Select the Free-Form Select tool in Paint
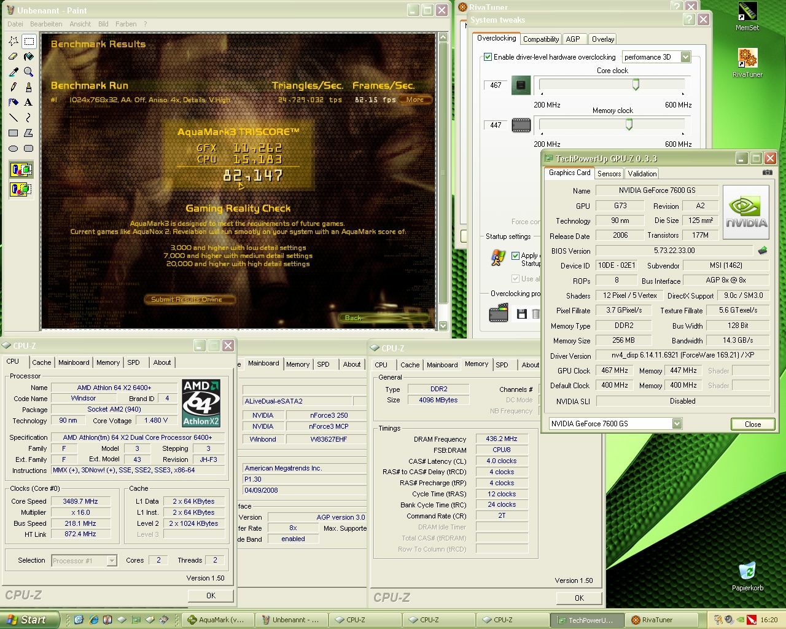The width and height of the screenshot is (786, 629). (14, 42)
